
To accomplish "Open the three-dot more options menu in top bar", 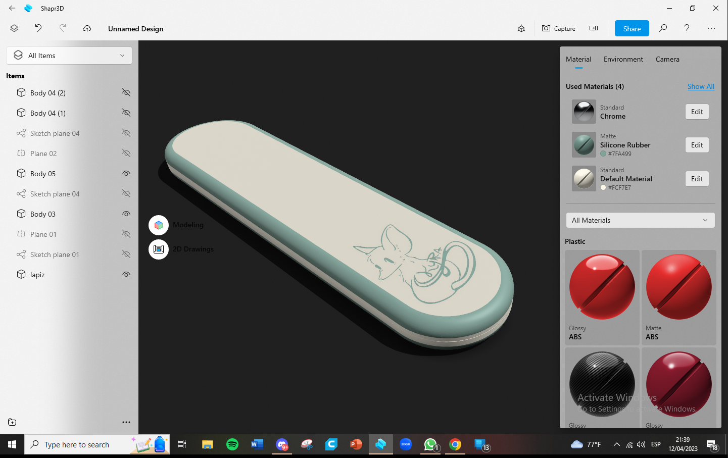I will tap(711, 28).
